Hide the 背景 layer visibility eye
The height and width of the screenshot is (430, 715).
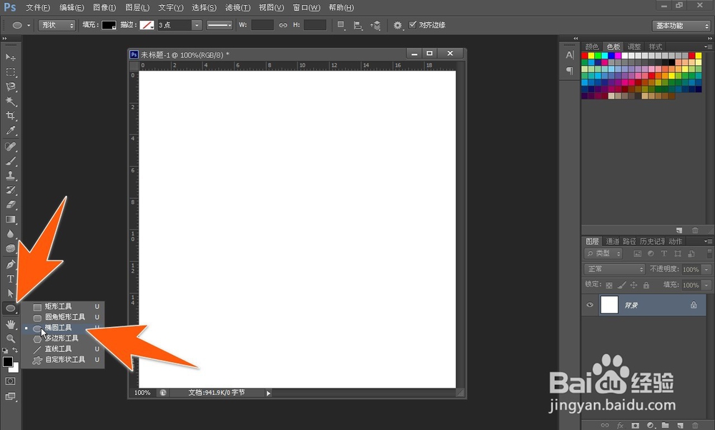click(x=590, y=305)
